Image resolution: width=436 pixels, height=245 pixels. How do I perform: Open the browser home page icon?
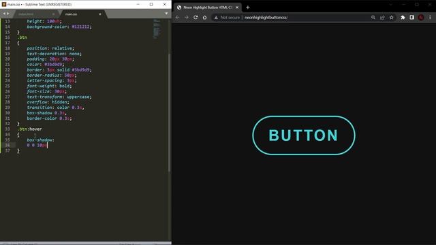(x=204, y=17)
